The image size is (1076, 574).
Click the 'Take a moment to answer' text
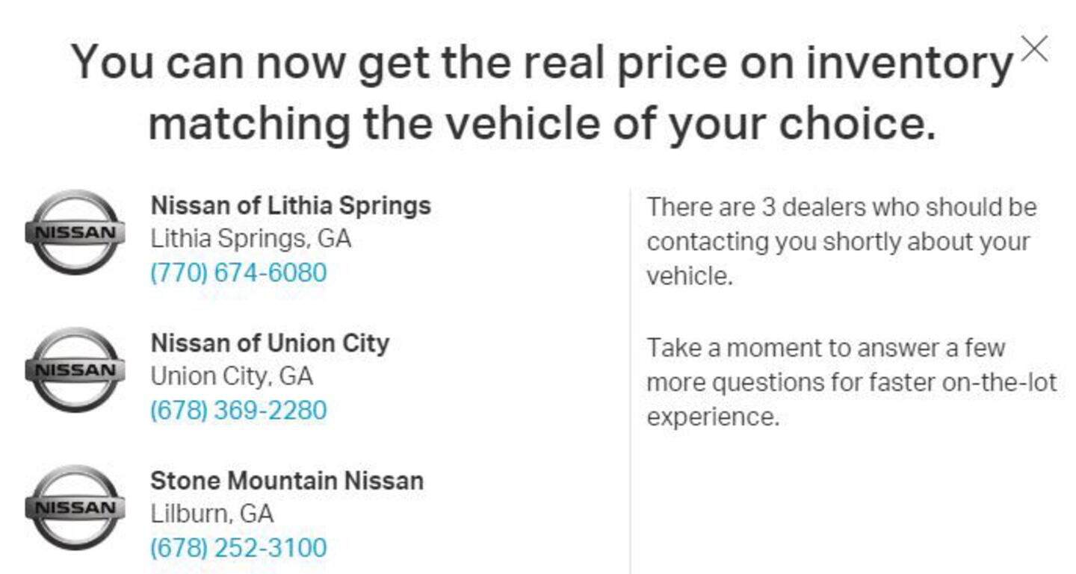826,348
